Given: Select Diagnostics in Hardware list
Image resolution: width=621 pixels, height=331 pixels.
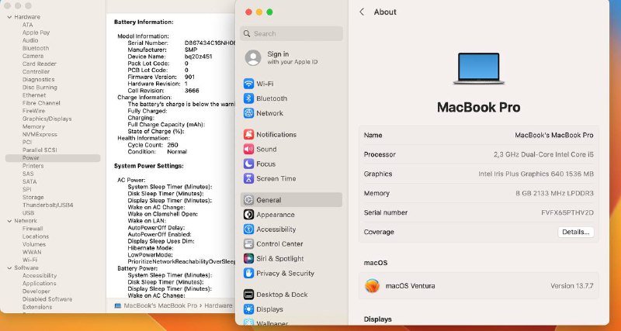Looking at the screenshot, I should [38, 80].
